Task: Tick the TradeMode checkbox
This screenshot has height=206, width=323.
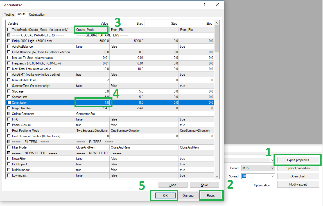Action: coord(9,30)
